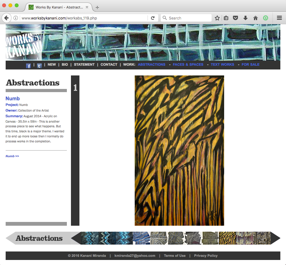Open the Terms of Use link
This screenshot has width=286, height=265.
[x=175, y=256]
